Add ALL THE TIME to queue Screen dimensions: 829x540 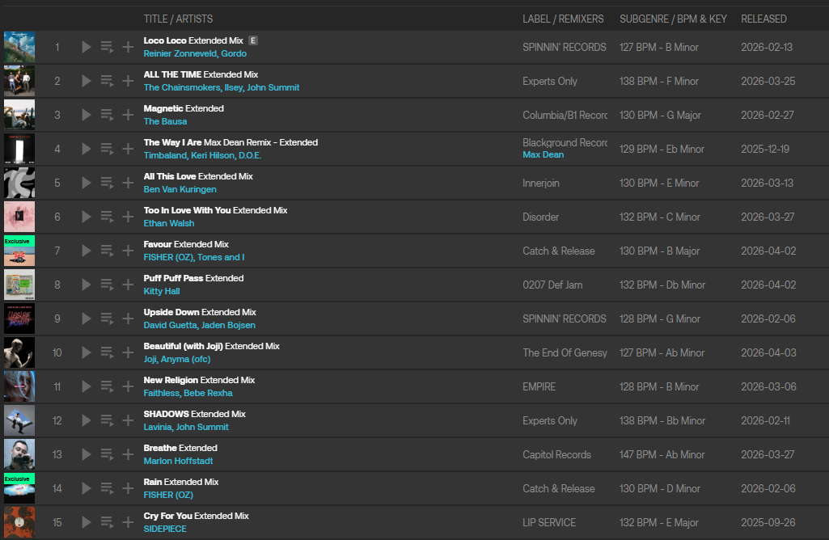107,81
